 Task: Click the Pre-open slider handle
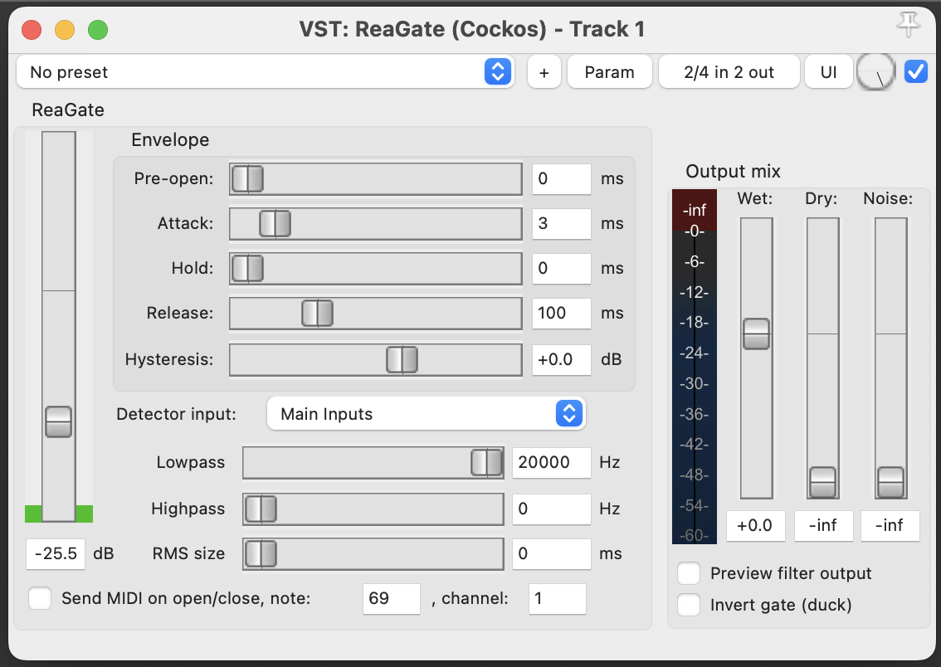(247, 178)
